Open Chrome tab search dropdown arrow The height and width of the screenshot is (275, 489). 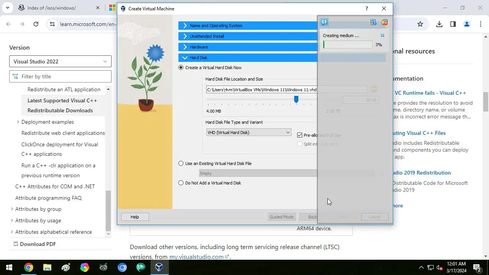tap(7, 8)
